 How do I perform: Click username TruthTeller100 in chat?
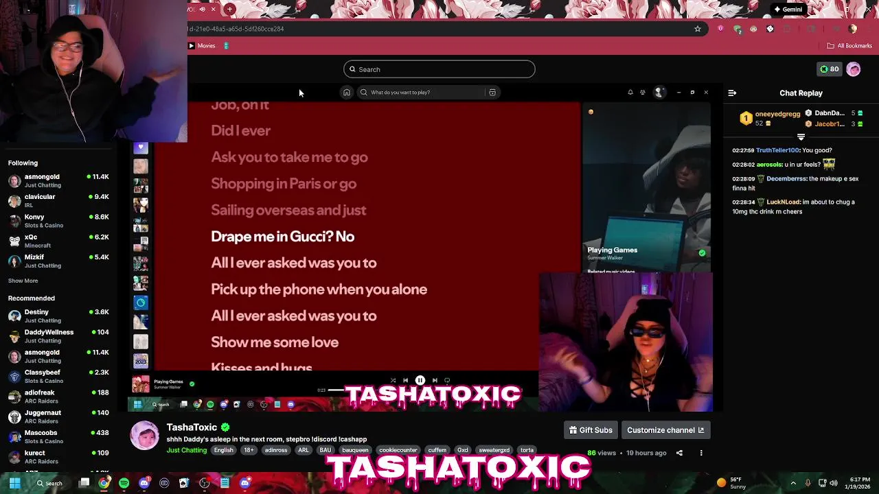[777, 150]
